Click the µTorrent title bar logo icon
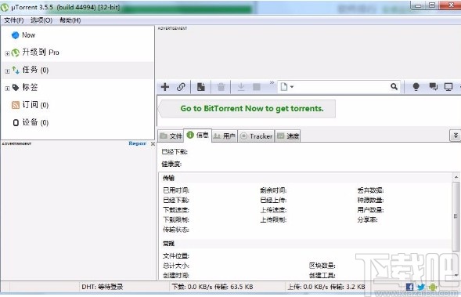 click(x=5, y=7)
